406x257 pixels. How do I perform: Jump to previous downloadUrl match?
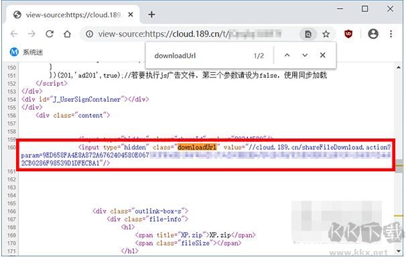point(287,55)
